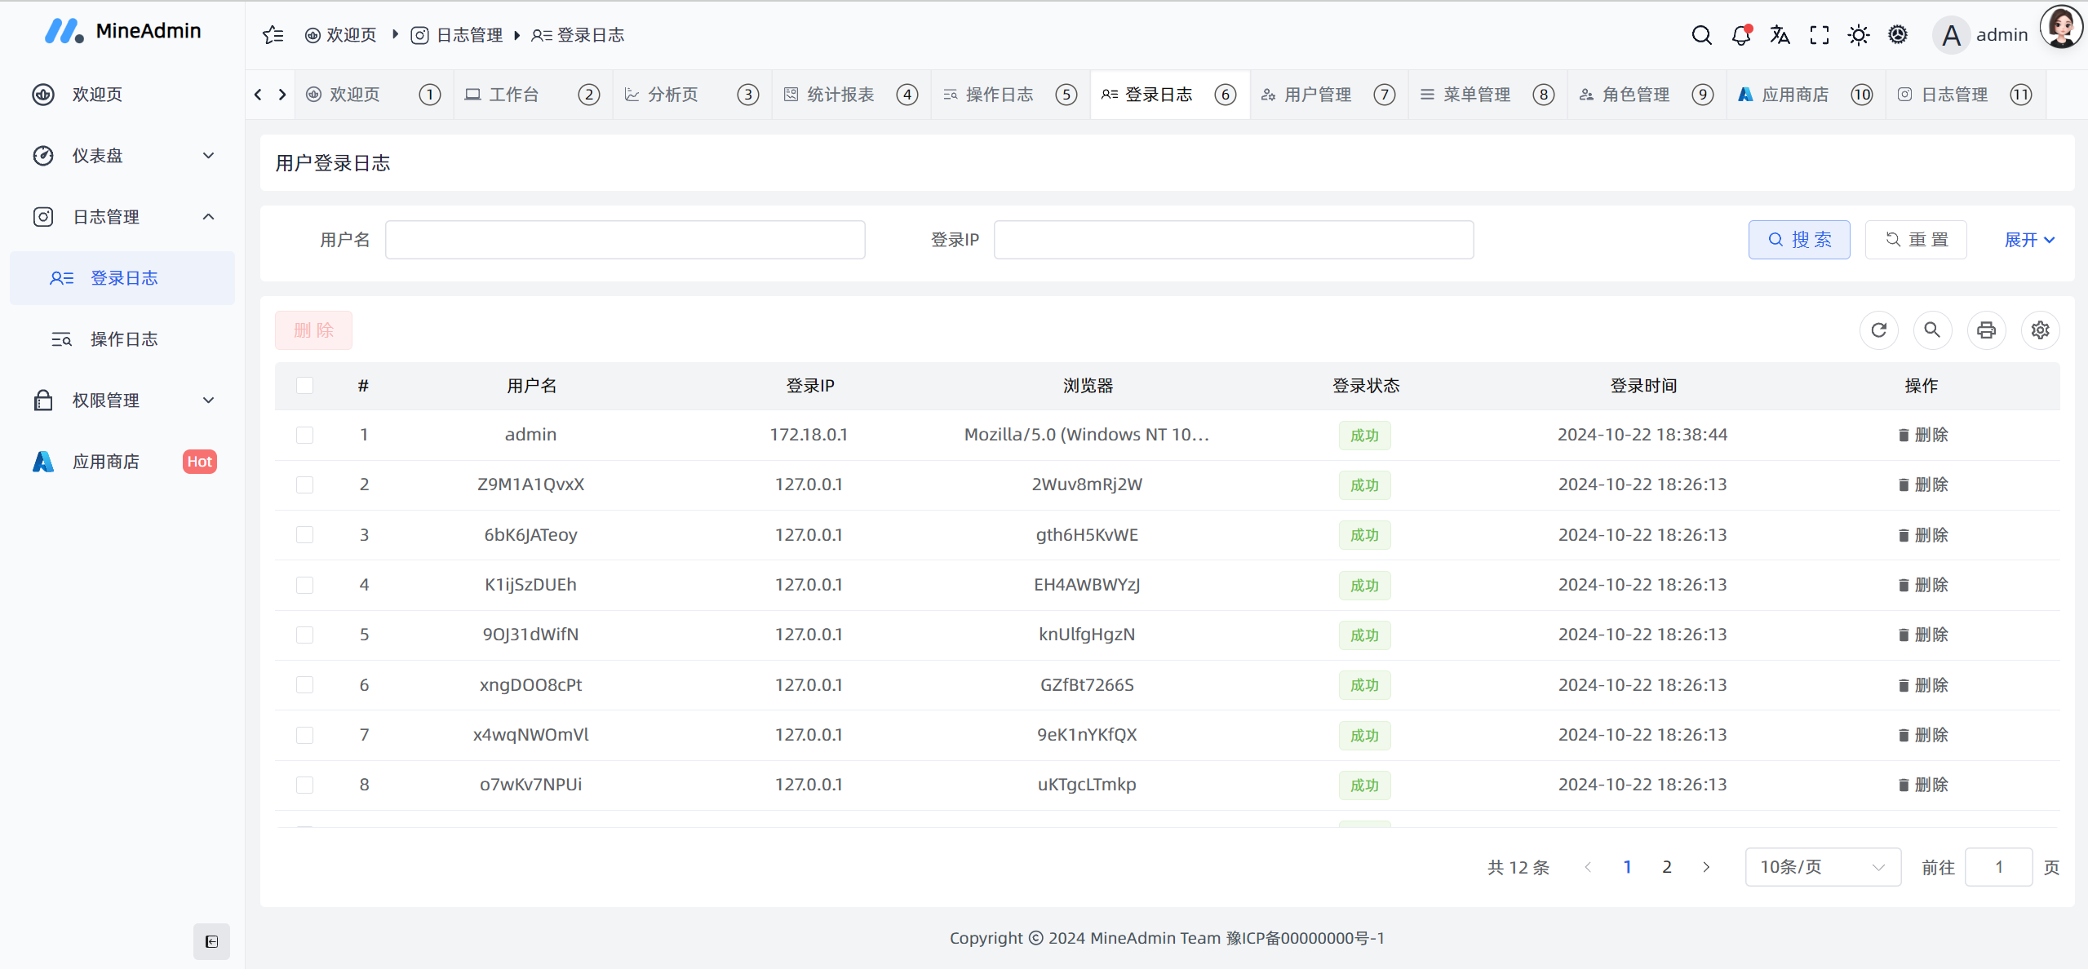The height and width of the screenshot is (969, 2088).
Task: Toggle light/dark theme with the sun icon
Action: coord(1858,34)
